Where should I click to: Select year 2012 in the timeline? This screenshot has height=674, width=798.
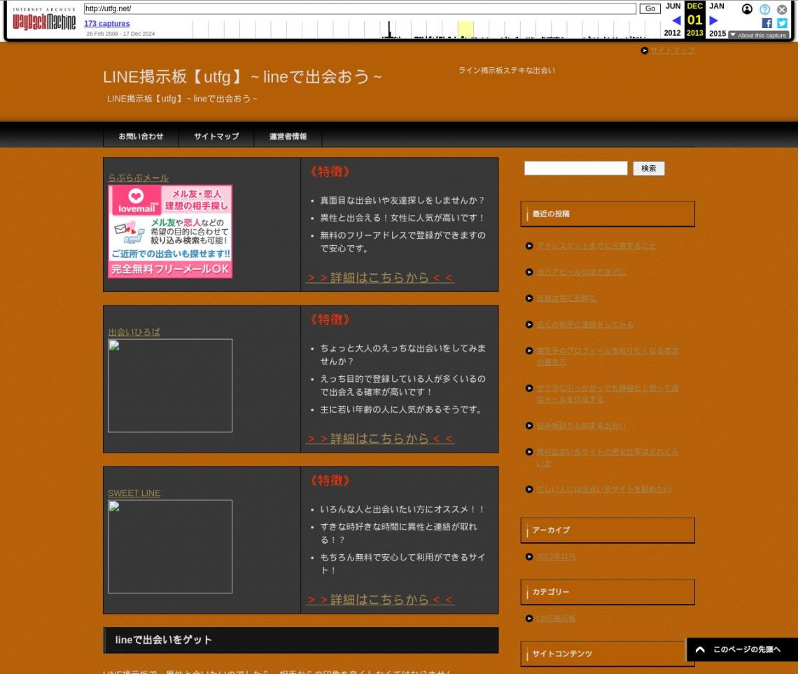[672, 33]
